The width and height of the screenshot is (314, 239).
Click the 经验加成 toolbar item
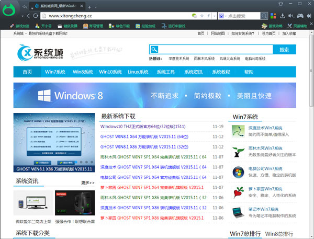[145, 26]
